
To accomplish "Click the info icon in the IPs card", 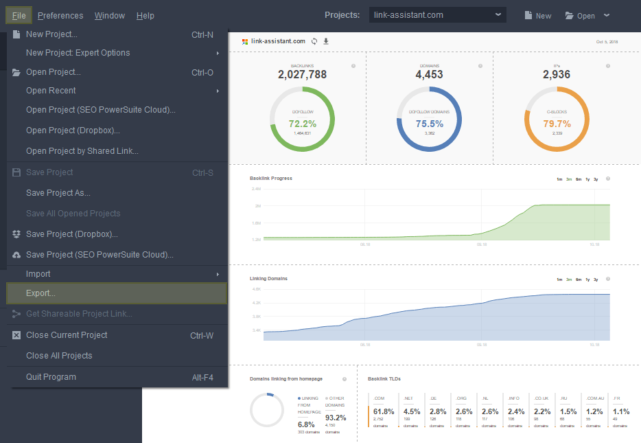I will point(608,66).
